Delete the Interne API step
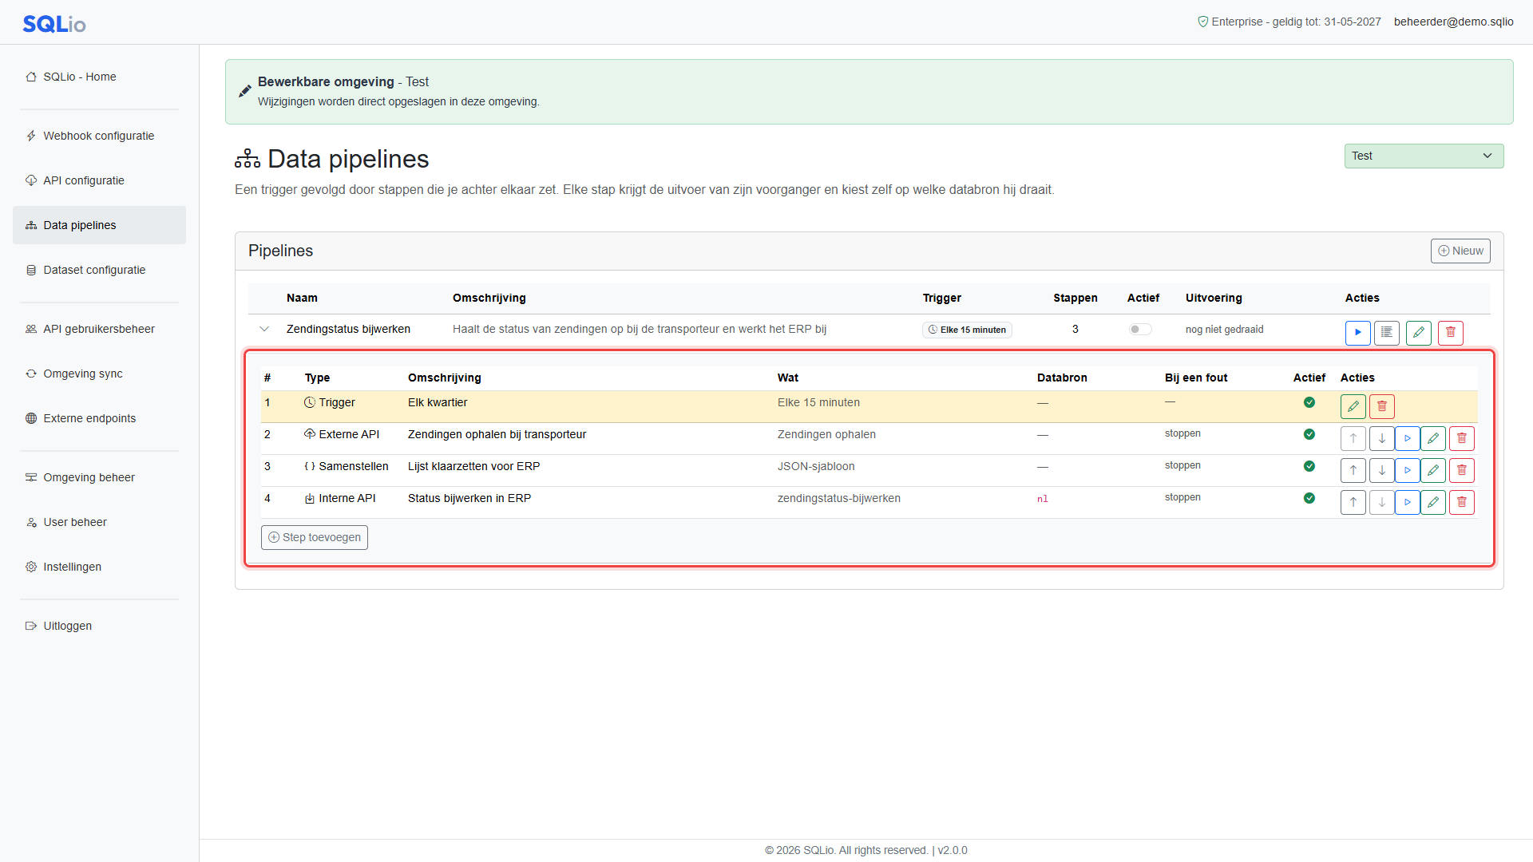 point(1461,502)
